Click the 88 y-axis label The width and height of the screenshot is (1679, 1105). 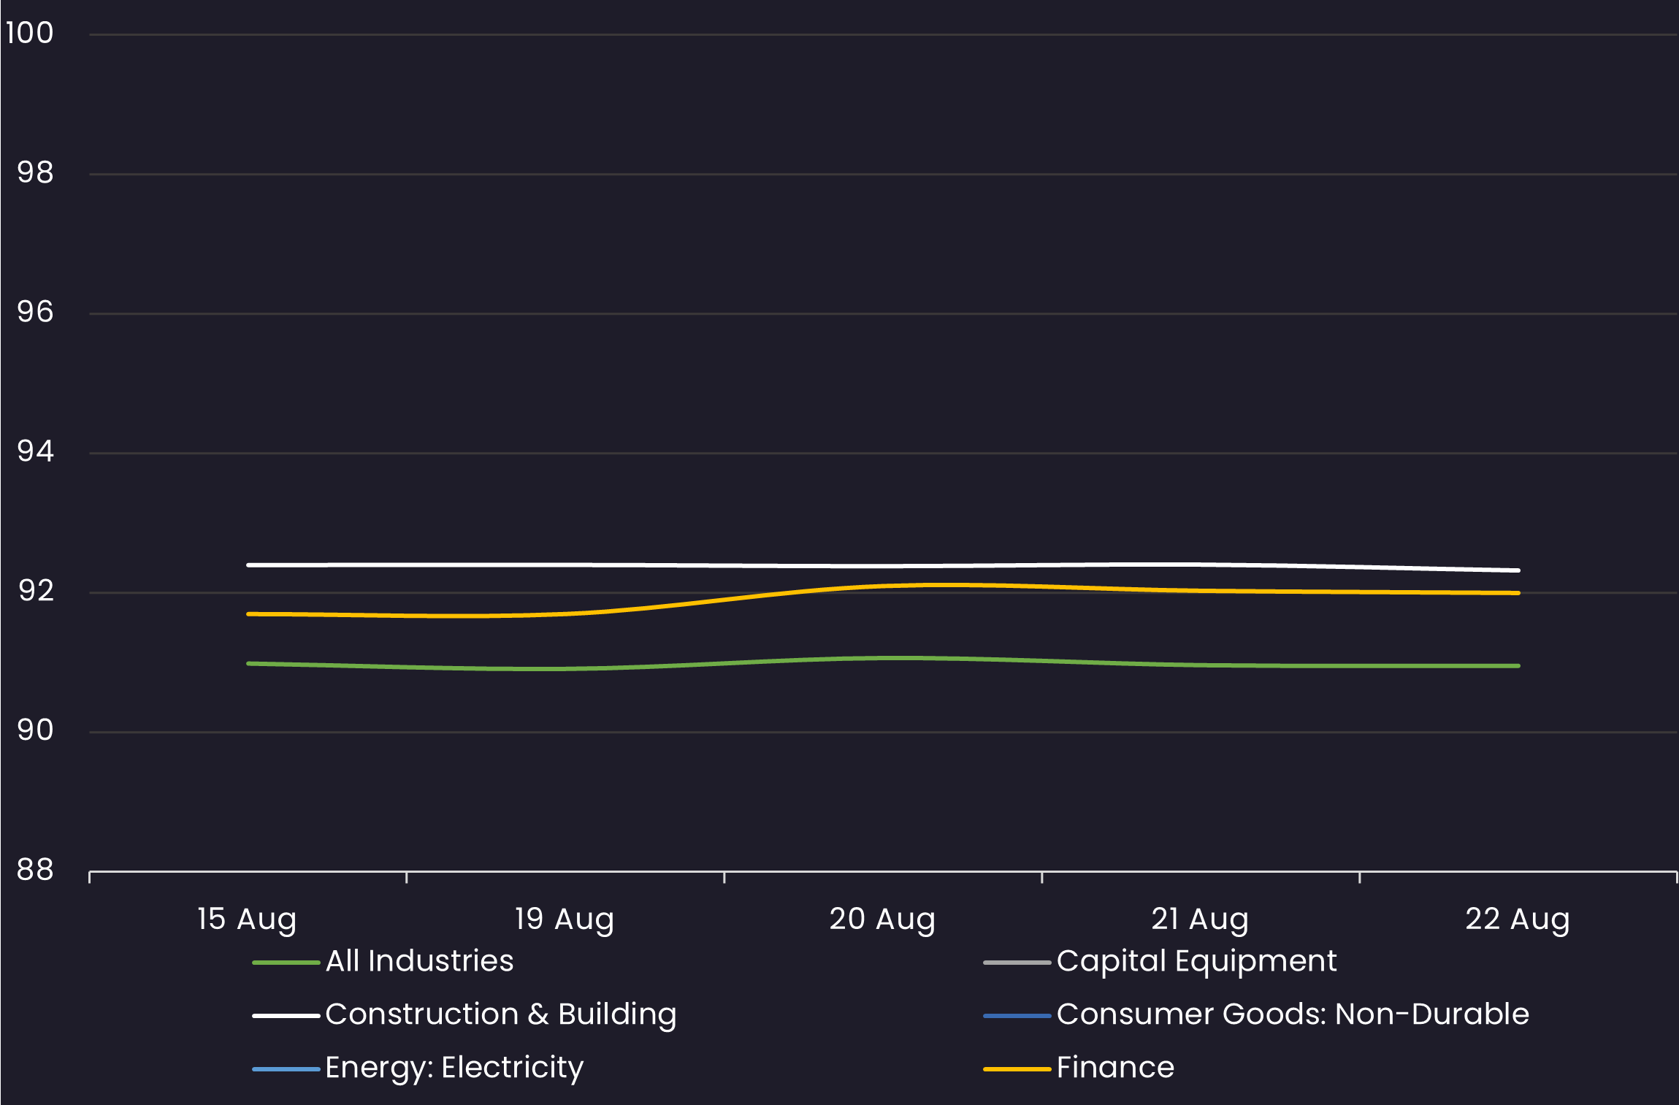(x=35, y=870)
